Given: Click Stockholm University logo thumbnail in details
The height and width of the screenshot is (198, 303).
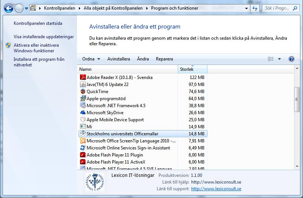Looking at the screenshot, I should 95,182.
